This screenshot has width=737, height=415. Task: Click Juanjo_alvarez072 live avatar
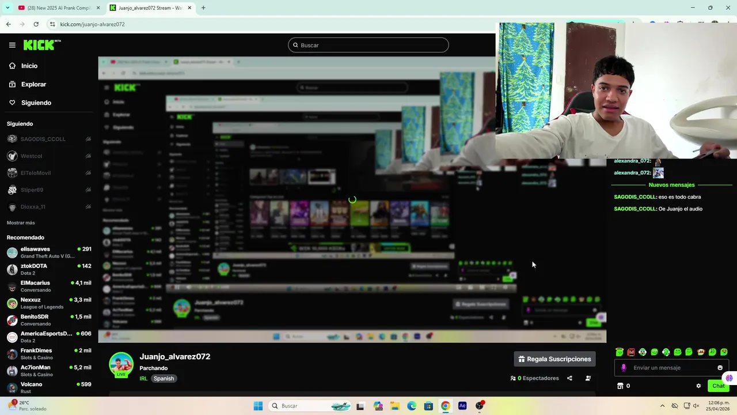click(121, 365)
